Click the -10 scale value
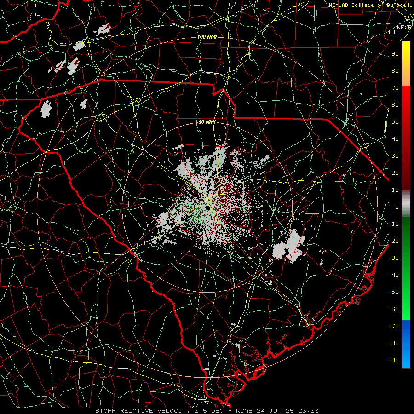Screen dimensions: 414x414 click(x=393, y=224)
